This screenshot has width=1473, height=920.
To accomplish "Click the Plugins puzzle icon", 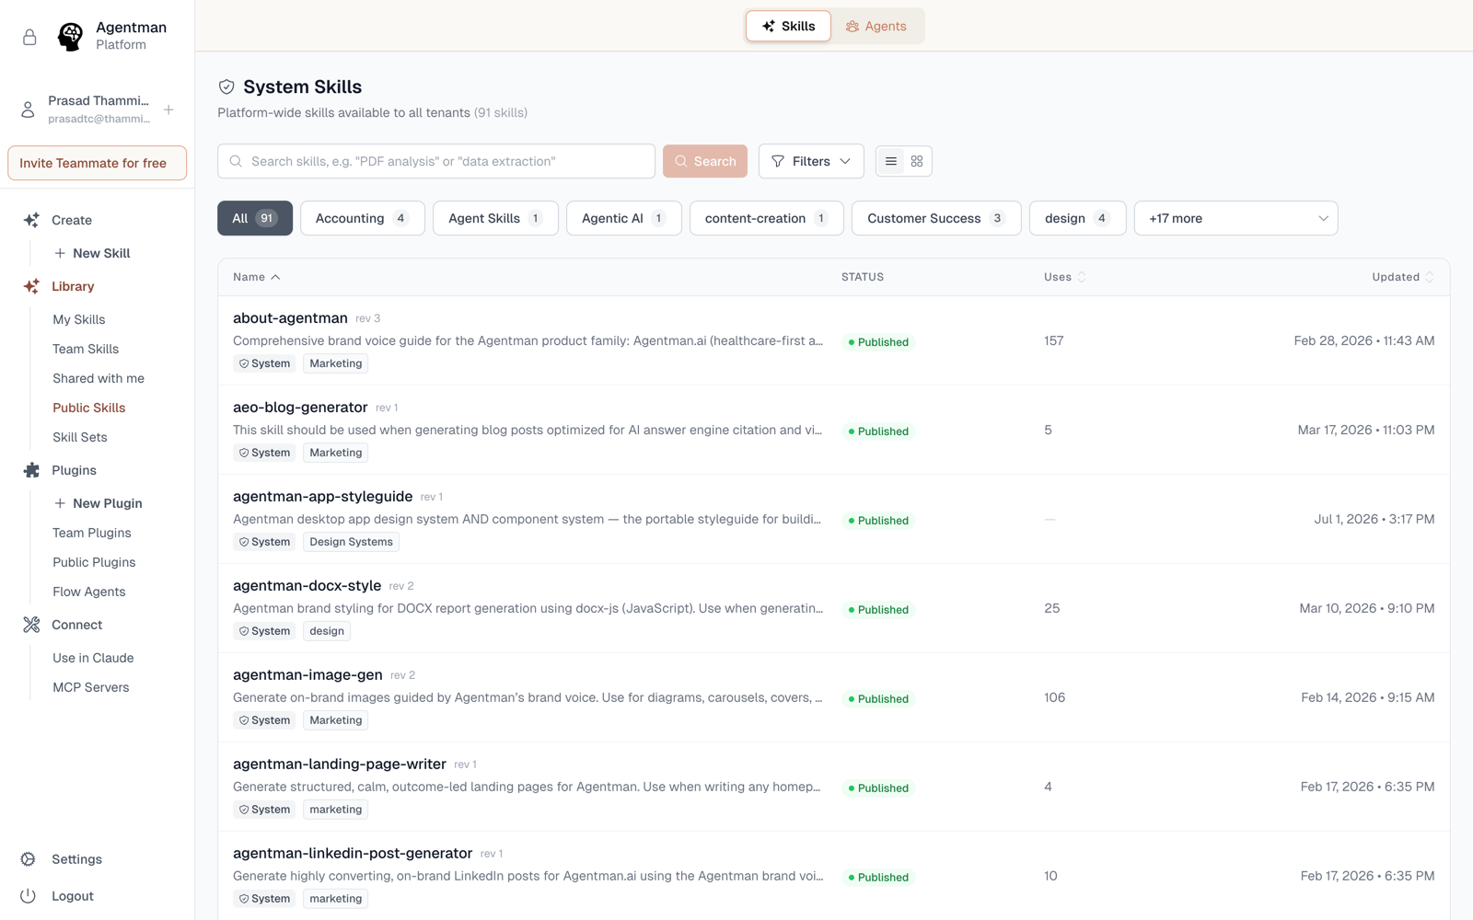I will 31,470.
